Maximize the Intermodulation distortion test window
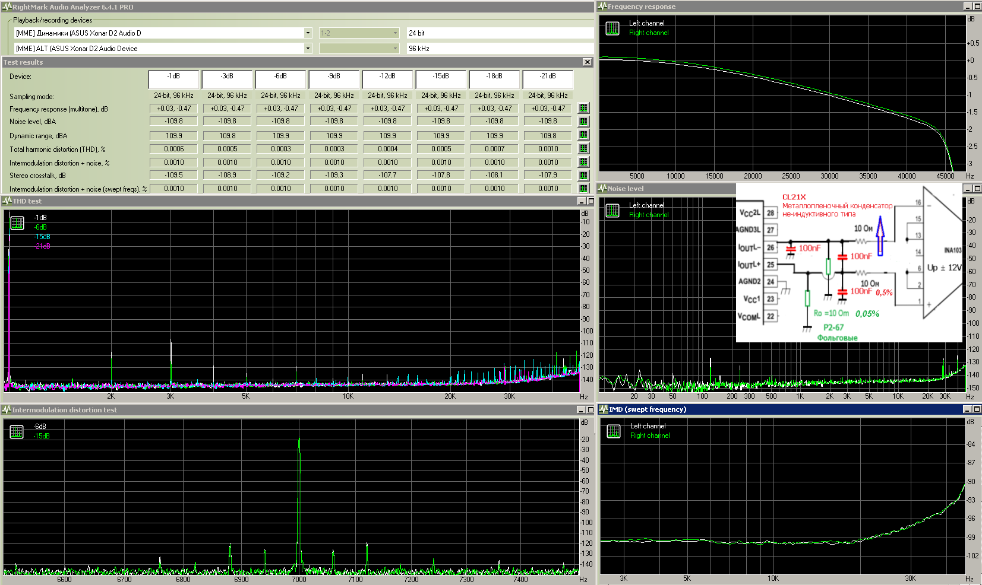 591,410
